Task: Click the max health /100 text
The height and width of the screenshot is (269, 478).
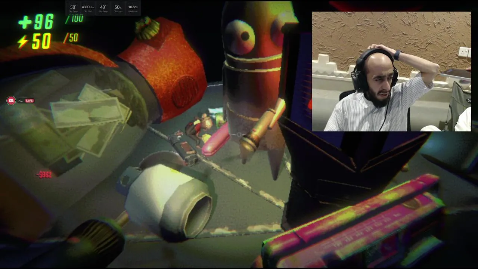Action: tap(74, 19)
